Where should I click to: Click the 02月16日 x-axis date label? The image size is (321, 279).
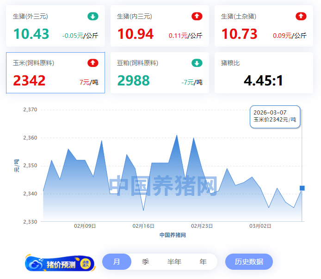(143, 226)
